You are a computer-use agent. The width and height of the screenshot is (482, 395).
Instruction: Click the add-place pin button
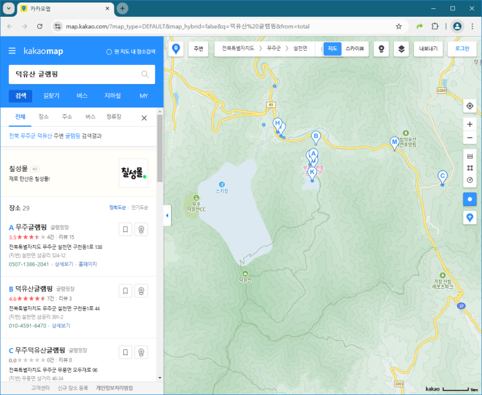click(x=470, y=217)
